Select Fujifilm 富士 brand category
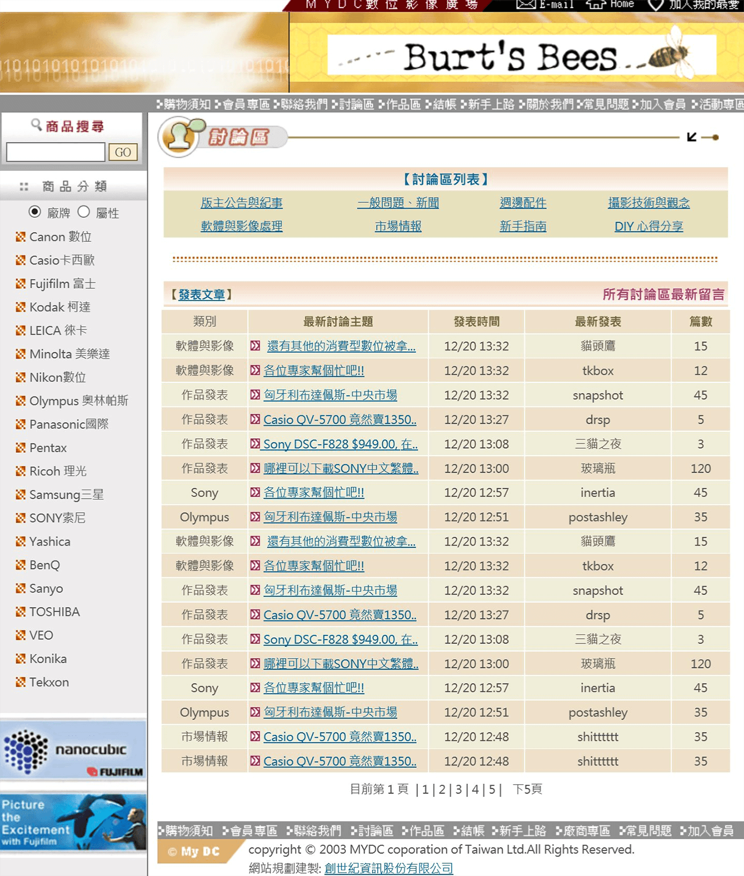Image resolution: width=744 pixels, height=876 pixels. (62, 284)
